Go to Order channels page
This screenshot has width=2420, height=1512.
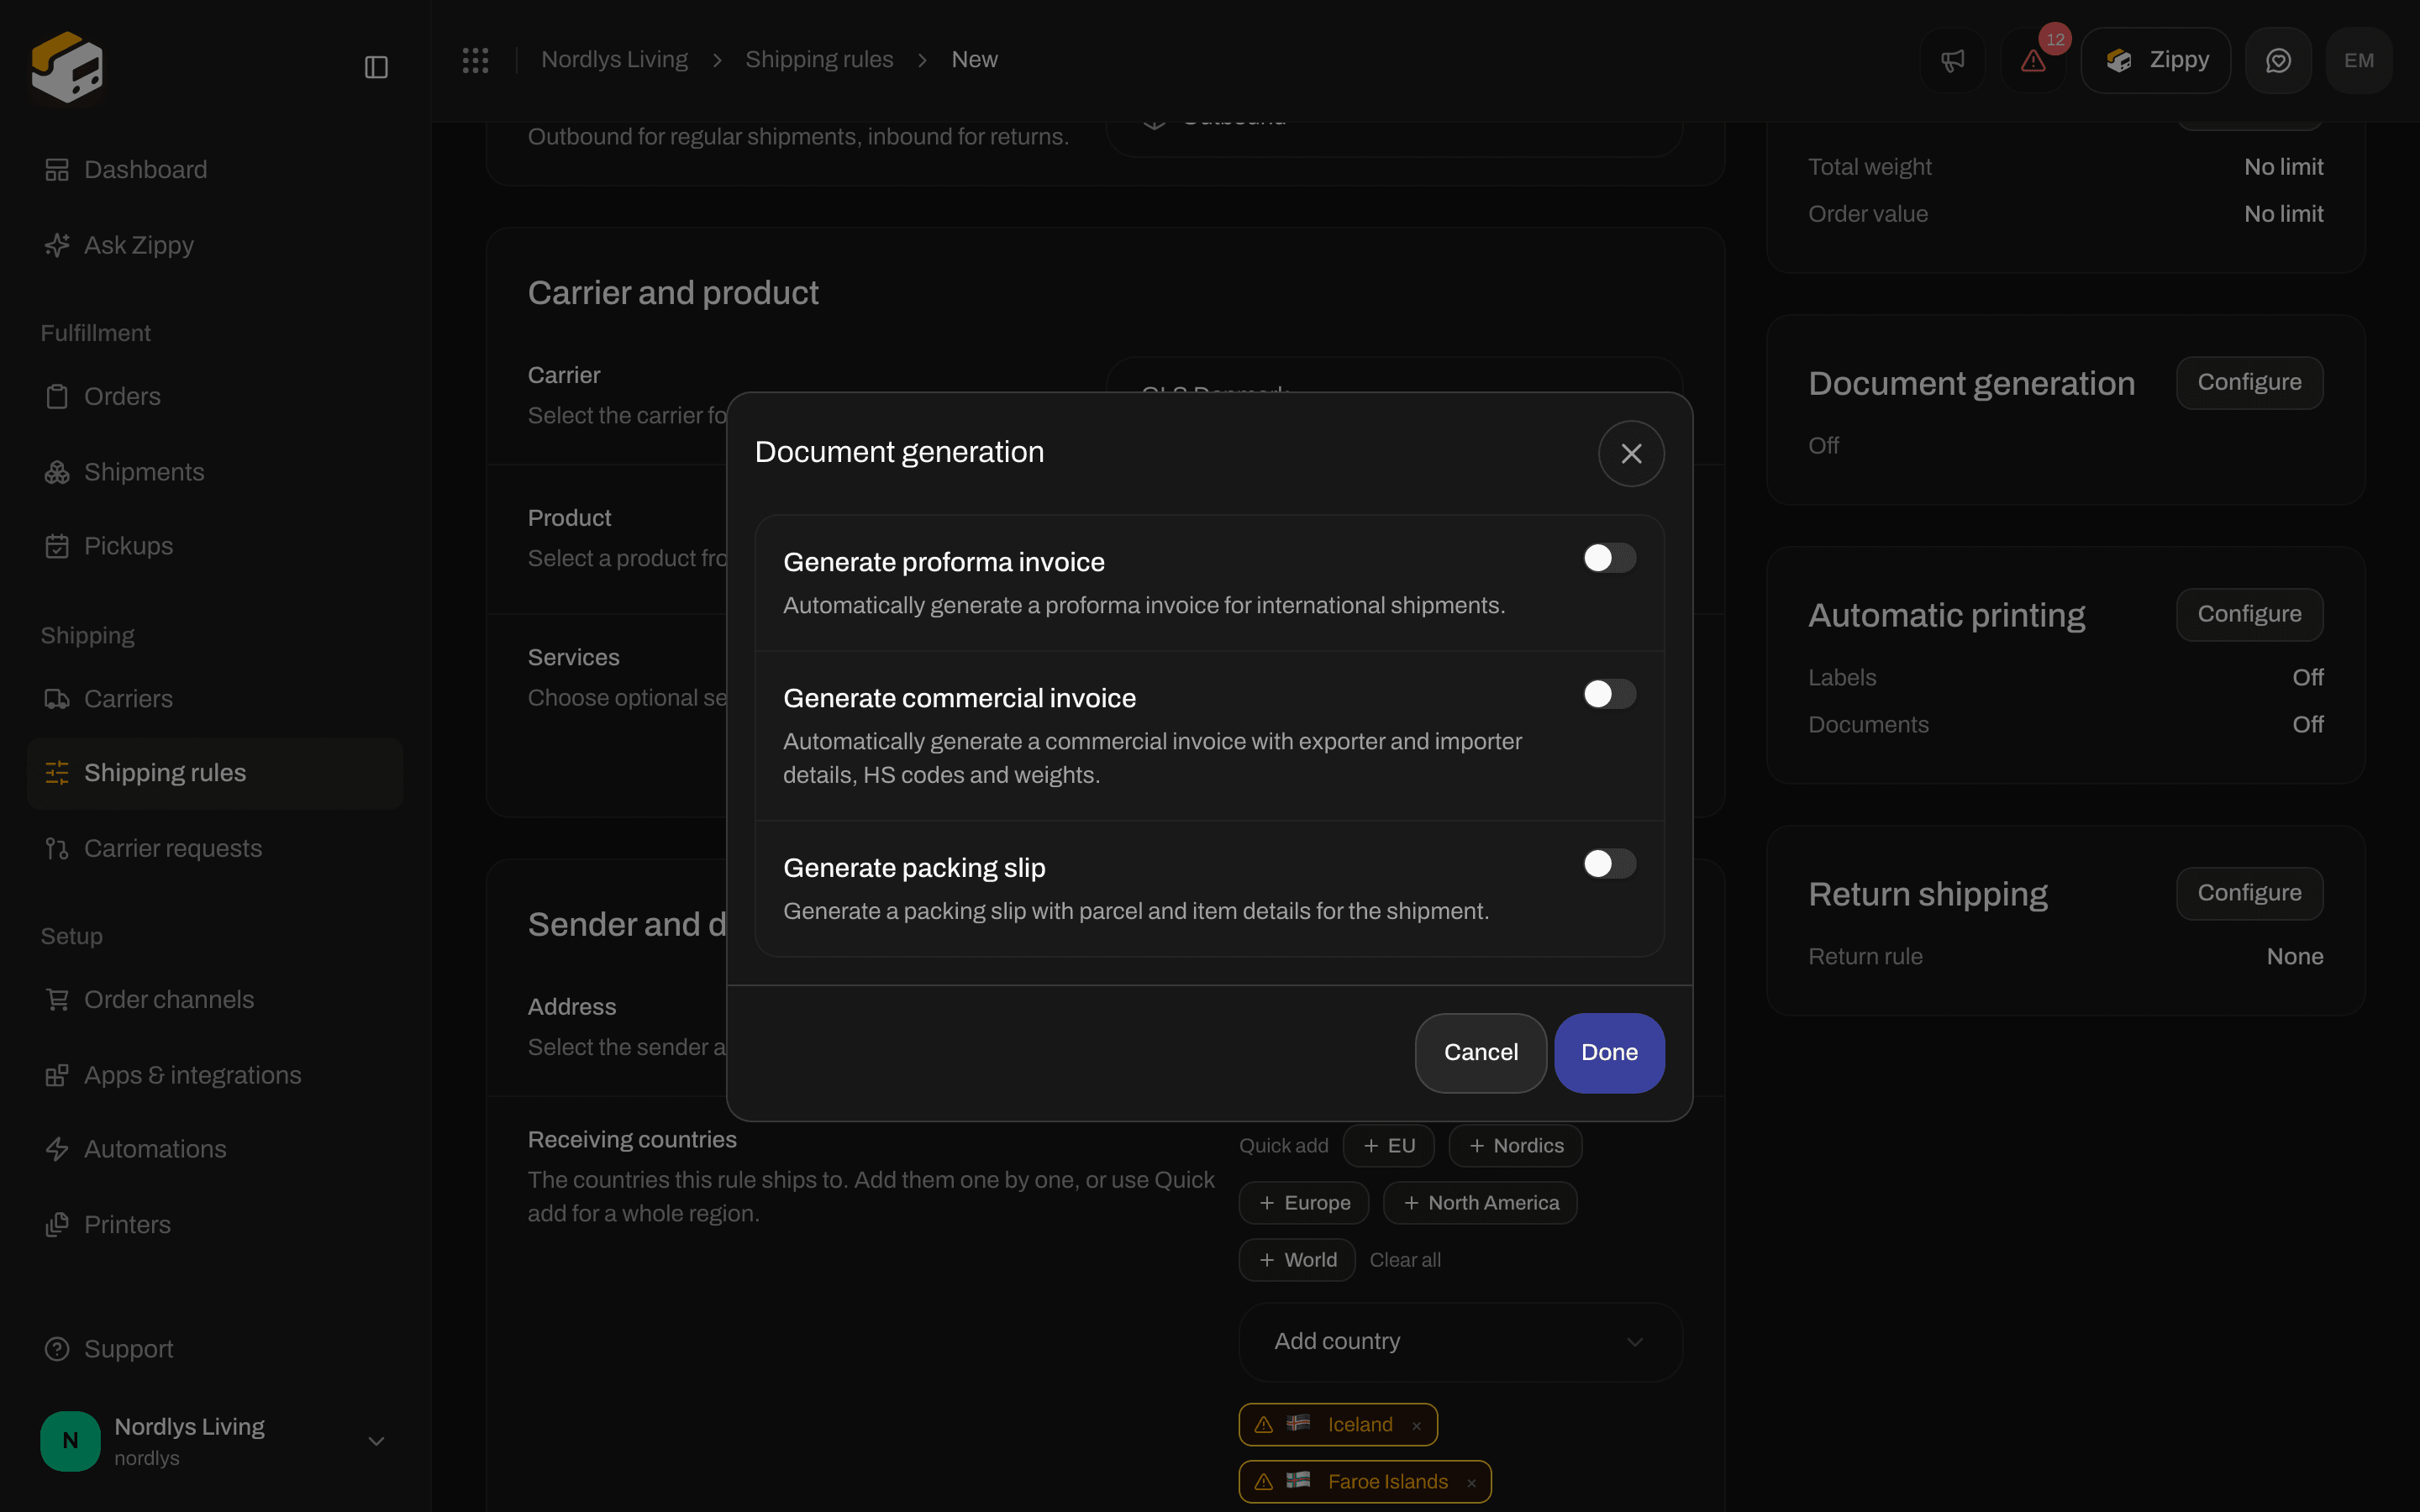click(x=214, y=1000)
